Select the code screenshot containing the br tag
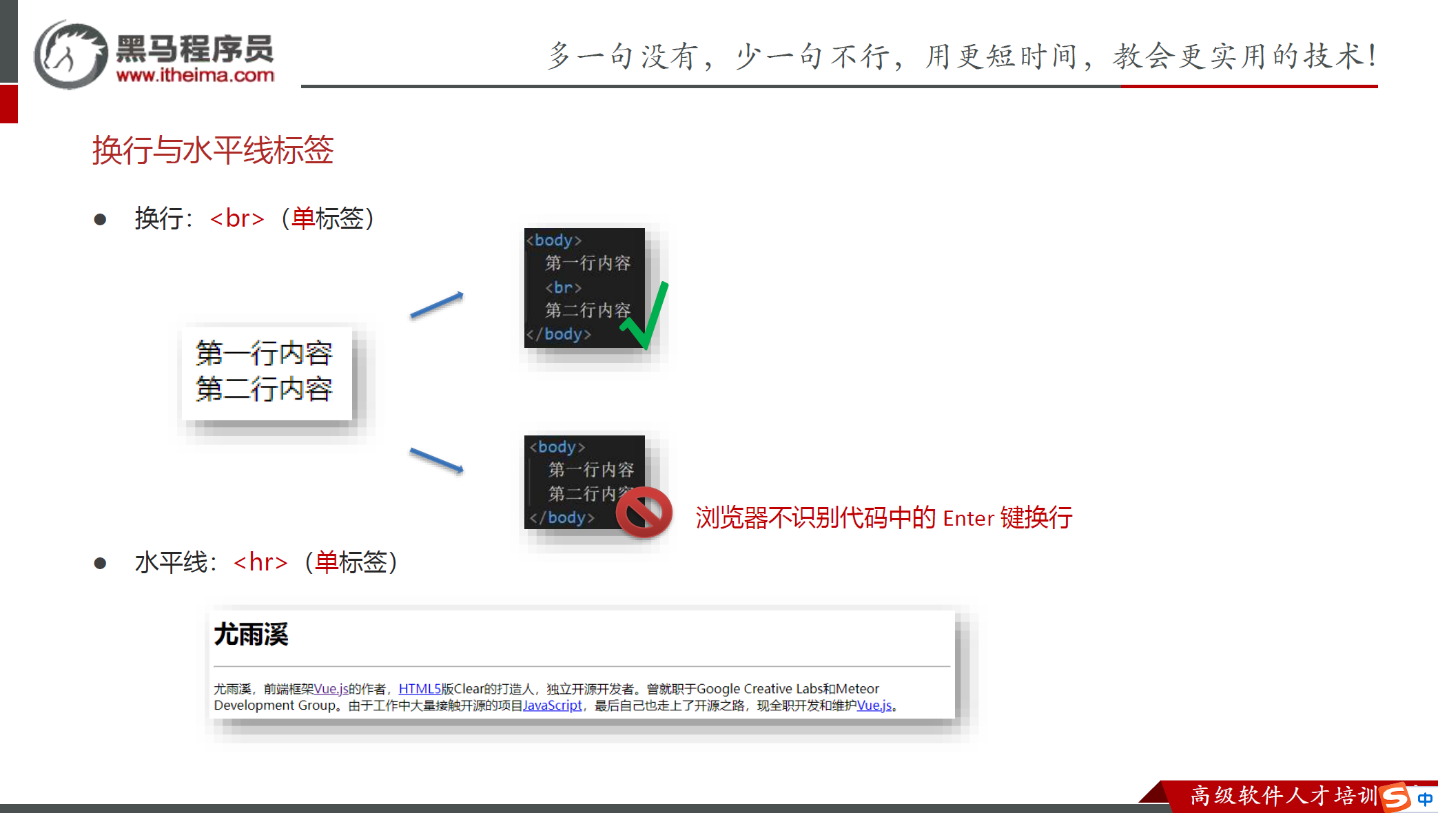Image resolution: width=1438 pixels, height=813 pixels. coord(584,287)
